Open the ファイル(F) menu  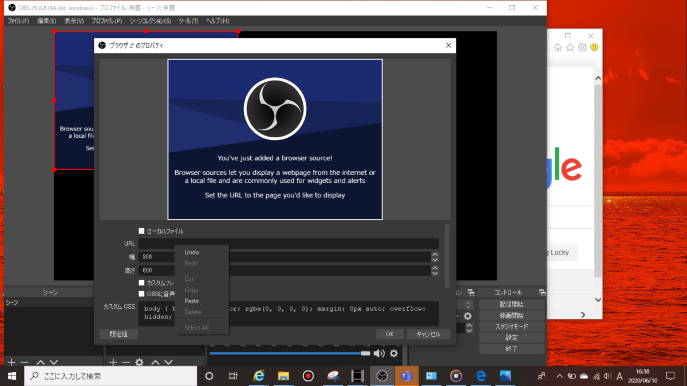pyautogui.click(x=18, y=21)
